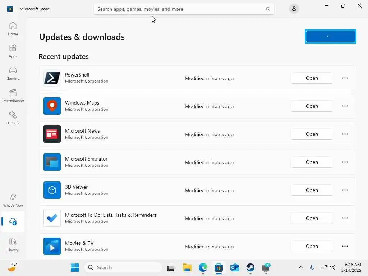Click the microphone tray icon
This screenshot has height=276, width=368.
point(312,267)
